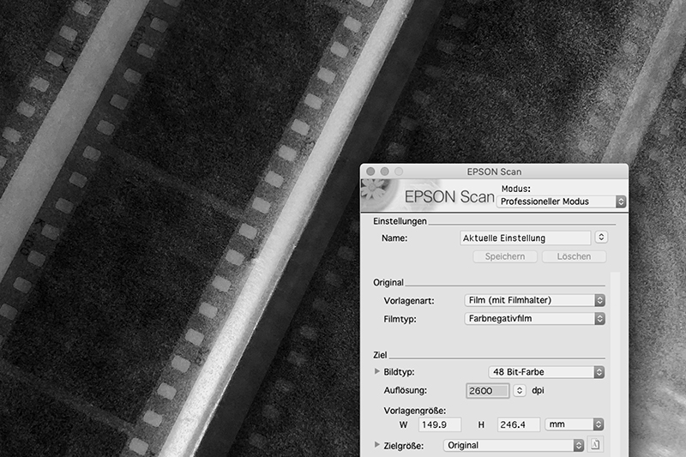This screenshot has width=686, height=457.
Task: Open the mm unit dropdown
Action: point(575,424)
